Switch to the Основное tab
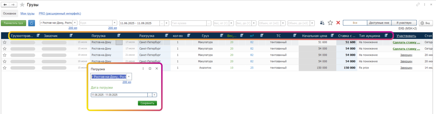Image resolution: width=436 pixels, height=114 pixels. (x=10, y=13)
